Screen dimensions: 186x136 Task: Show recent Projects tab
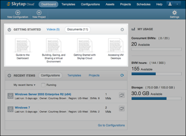pos(94,76)
